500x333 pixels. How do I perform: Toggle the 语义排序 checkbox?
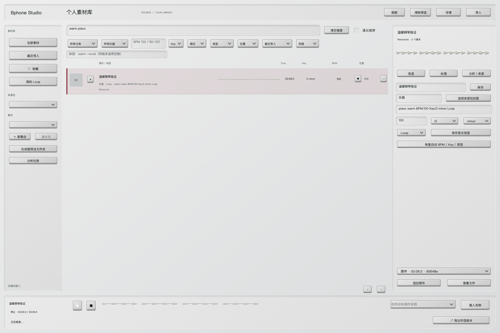tap(356, 30)
